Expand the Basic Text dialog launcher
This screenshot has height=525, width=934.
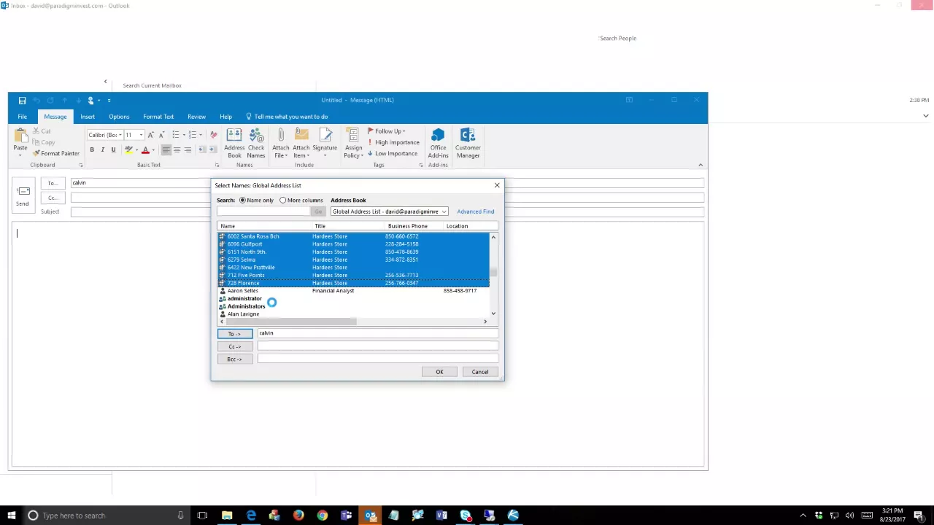coord(217,166)
